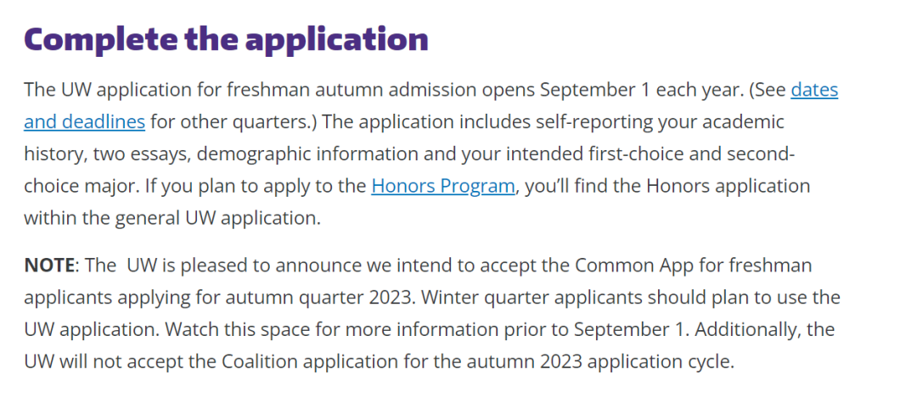The width and height of the screenshot is (917, 403).
Task: Click the "Complete the application" heading
Action: coord(226,39)
